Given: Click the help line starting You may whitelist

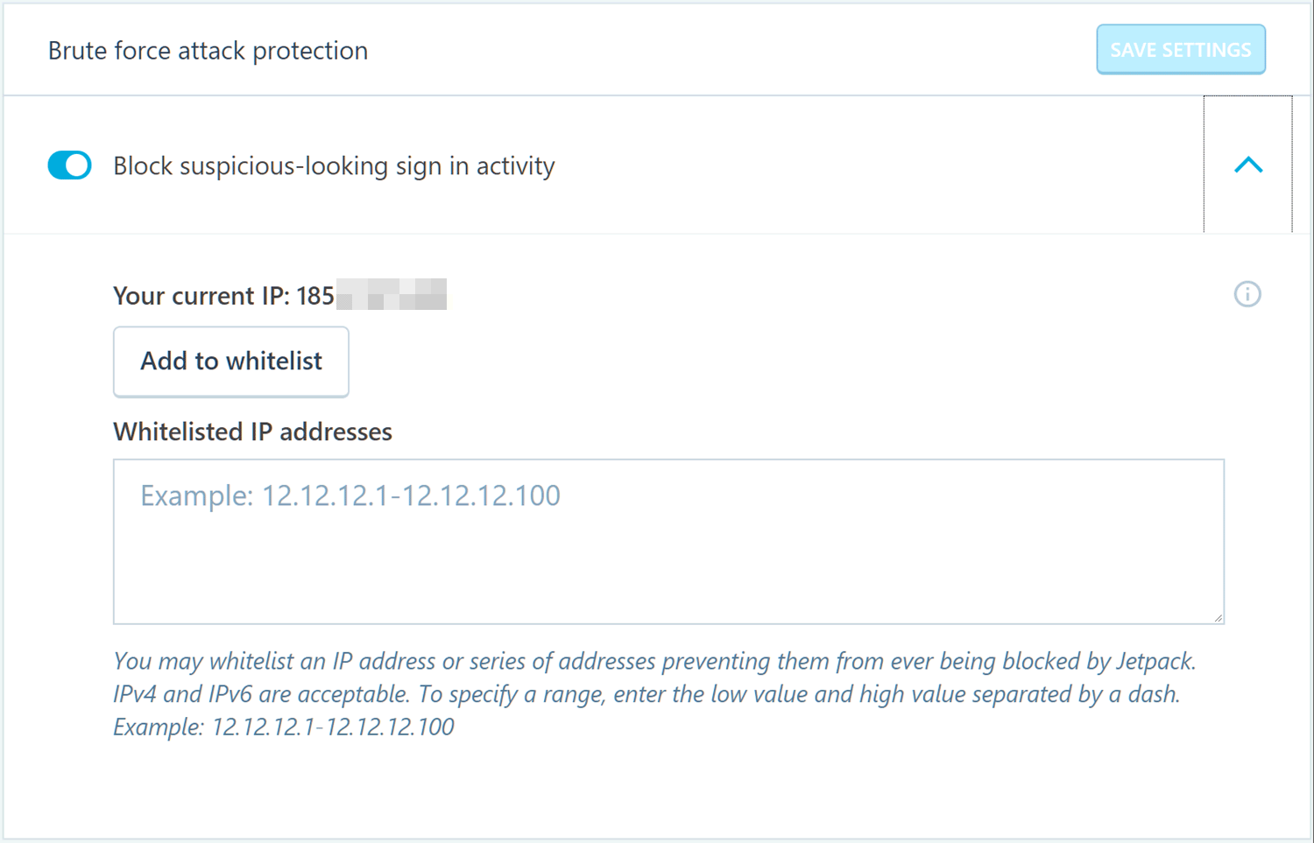Looking at the screenshot, I should (x=654, y=661).
